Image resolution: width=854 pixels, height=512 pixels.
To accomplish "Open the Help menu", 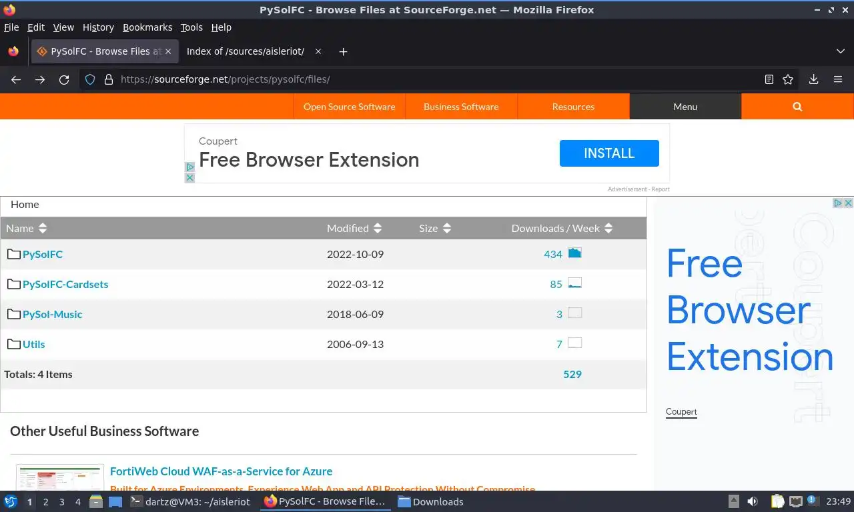I will [222, 27].
